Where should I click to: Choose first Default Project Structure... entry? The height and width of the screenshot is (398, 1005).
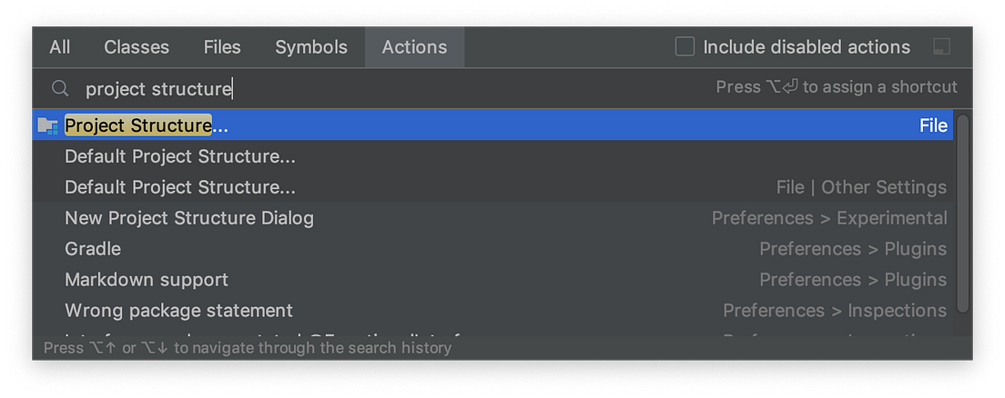(x=180, y=156)
